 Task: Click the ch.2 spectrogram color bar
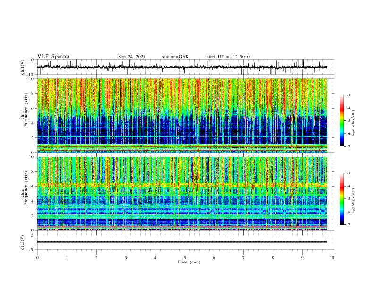coord(341,199)
